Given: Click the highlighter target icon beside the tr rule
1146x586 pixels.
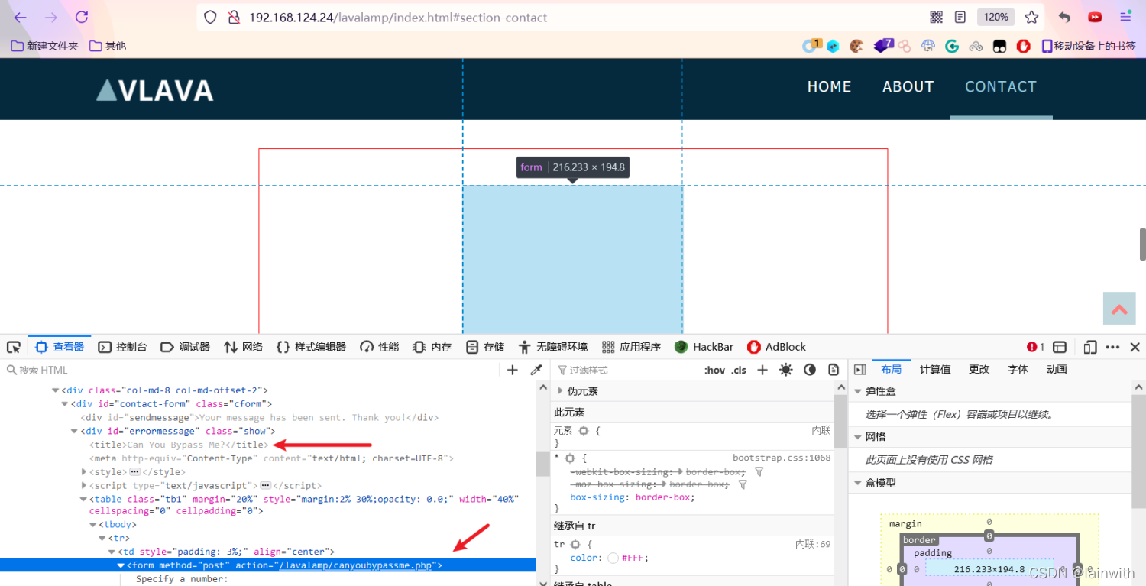Looking at the screenshot, I should [575, 545].
